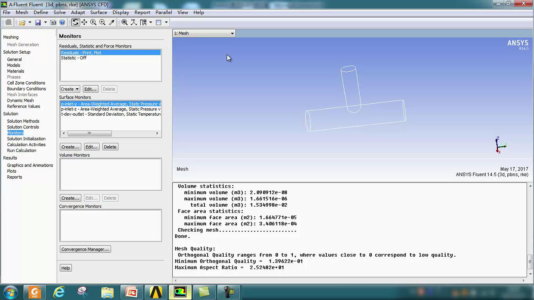The height and width of the screenshot is (300, 534).
Task: Open the toolbar Help question-mark icon
Action: click(62, 22)
